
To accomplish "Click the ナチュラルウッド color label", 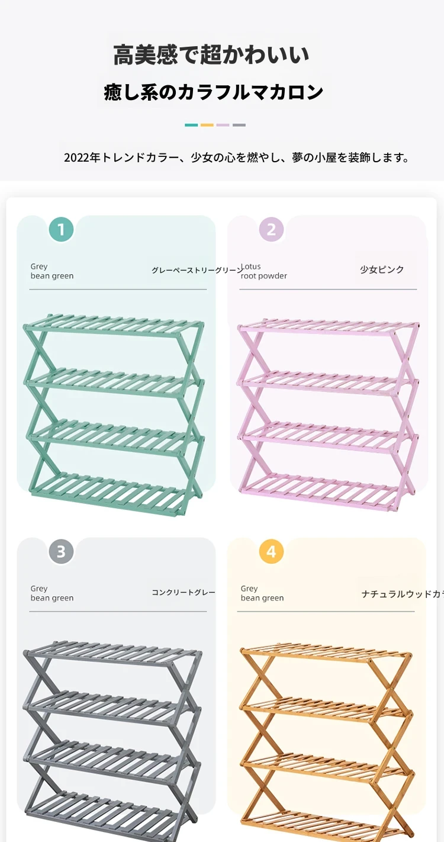I will click(401, 594).
